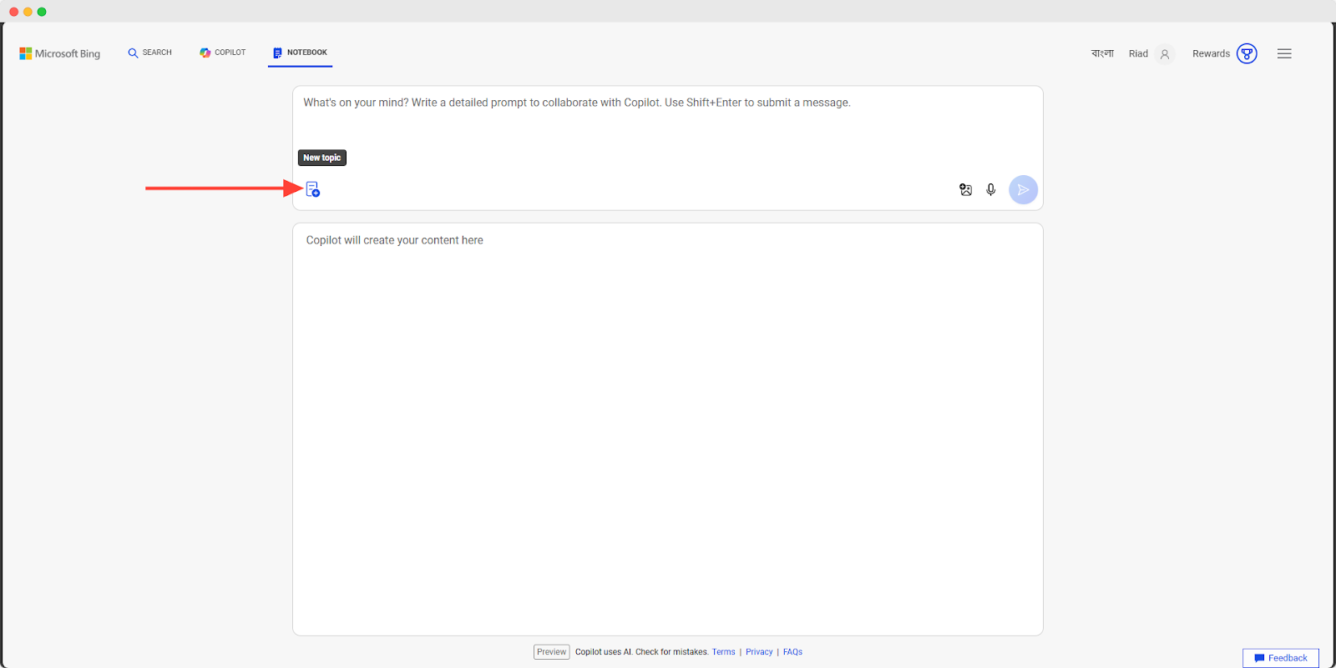Image resolution: width=1336 pixels, height=668 pixels.
Task: Switch to the SEARCH tab
Action: (149, 53)
